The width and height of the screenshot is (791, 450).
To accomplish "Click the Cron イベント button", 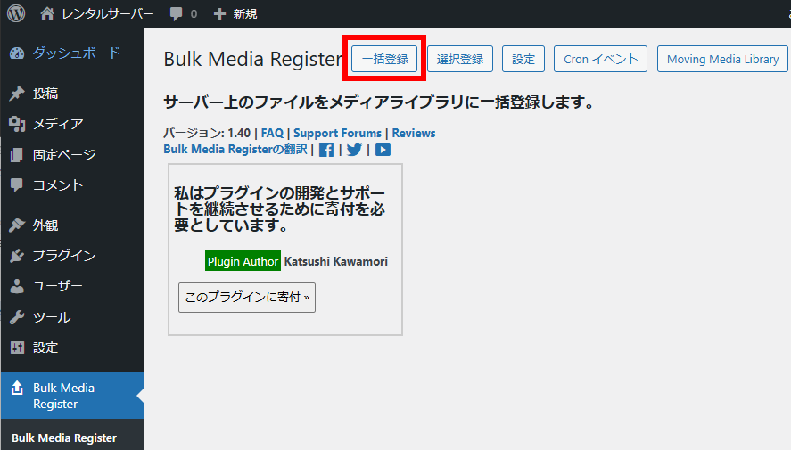I will 600,59.
